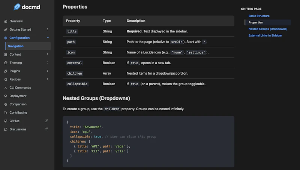Jump to Nested Groups (Dropdowns) outline link
300x170 pixels.
click(268, 29)
